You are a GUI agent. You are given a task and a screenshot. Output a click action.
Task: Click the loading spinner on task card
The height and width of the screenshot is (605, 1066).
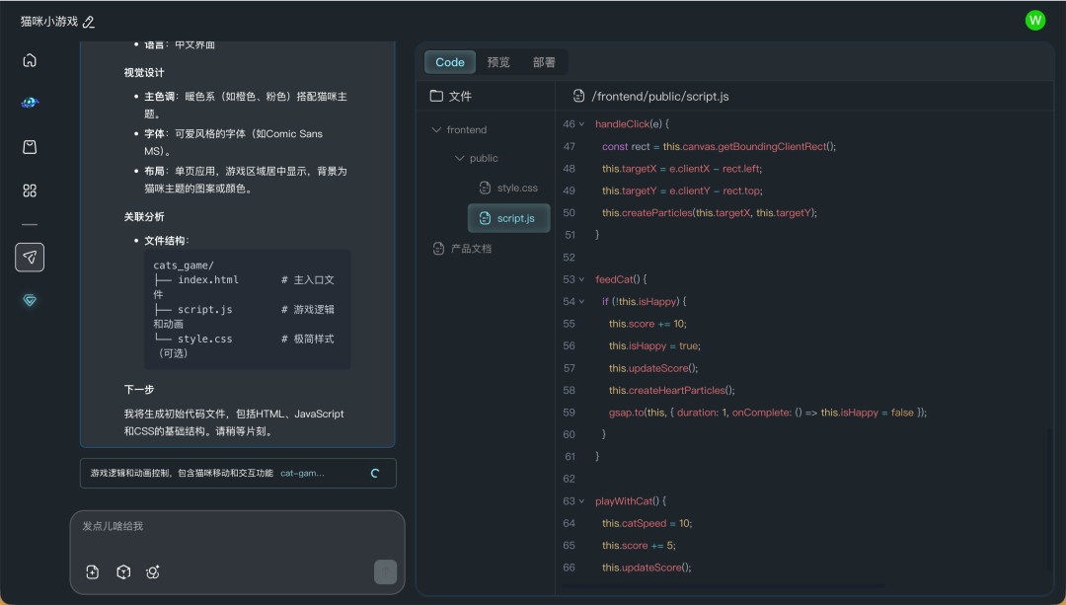375,473
